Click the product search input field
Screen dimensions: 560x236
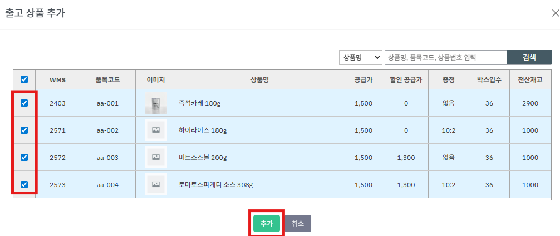[445, 57]
